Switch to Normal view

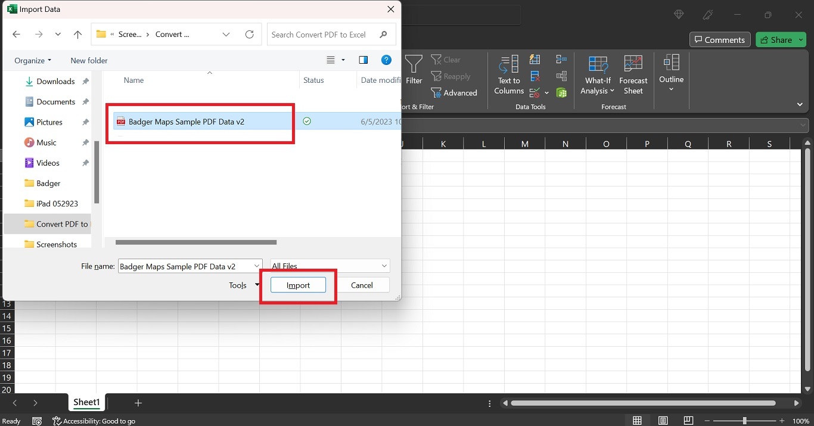[x=637, y=421]
